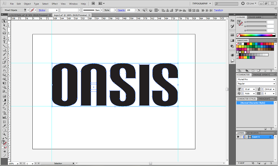This screenshot has height=166, width=278.
Task: Click the help search field at top
Action: click(226, 4)
